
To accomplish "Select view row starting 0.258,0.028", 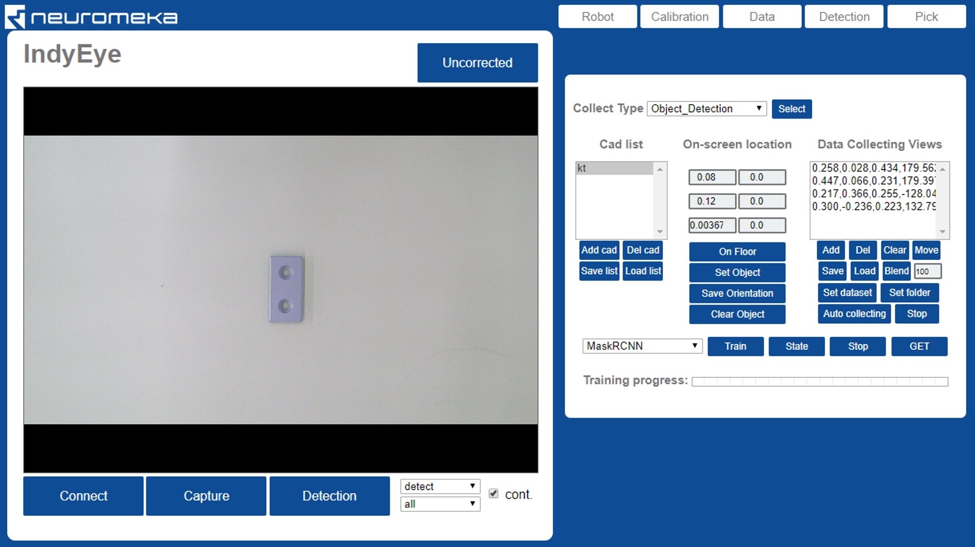I will tap(873, 168).
